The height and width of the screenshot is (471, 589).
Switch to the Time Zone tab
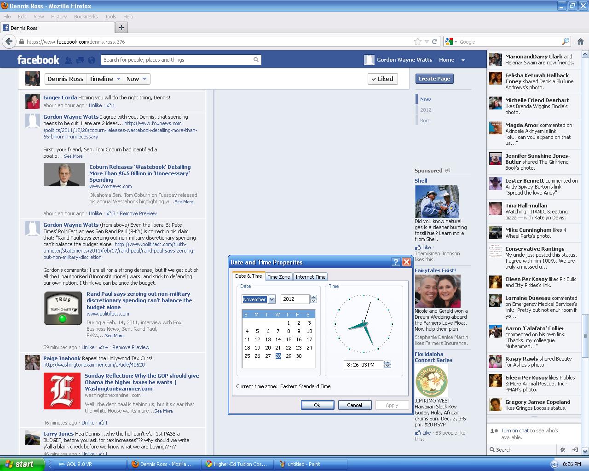click(x=278, y=277)
